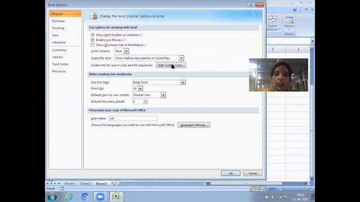Open Windows Start orb
This screenshot has height=202, width=360.
click(x=52, y=197)
